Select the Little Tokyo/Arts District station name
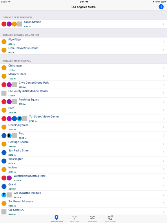Viewport: 167px width, 223px height. point(23,48)
